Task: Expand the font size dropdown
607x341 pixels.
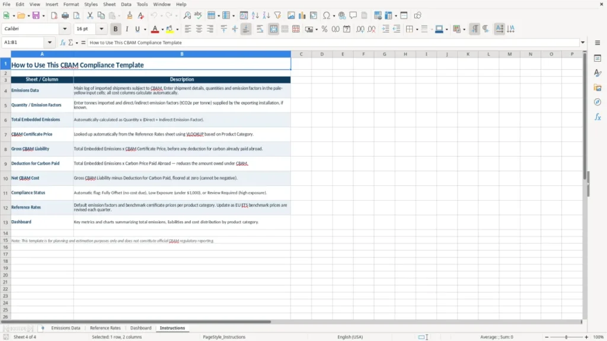Action: coord(101,28)
